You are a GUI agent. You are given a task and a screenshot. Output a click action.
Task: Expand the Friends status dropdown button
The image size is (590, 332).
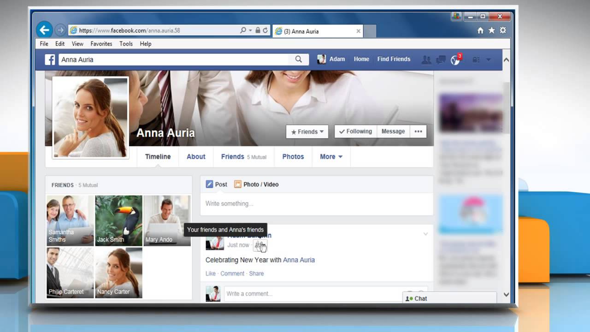click(x=307, y=131)
